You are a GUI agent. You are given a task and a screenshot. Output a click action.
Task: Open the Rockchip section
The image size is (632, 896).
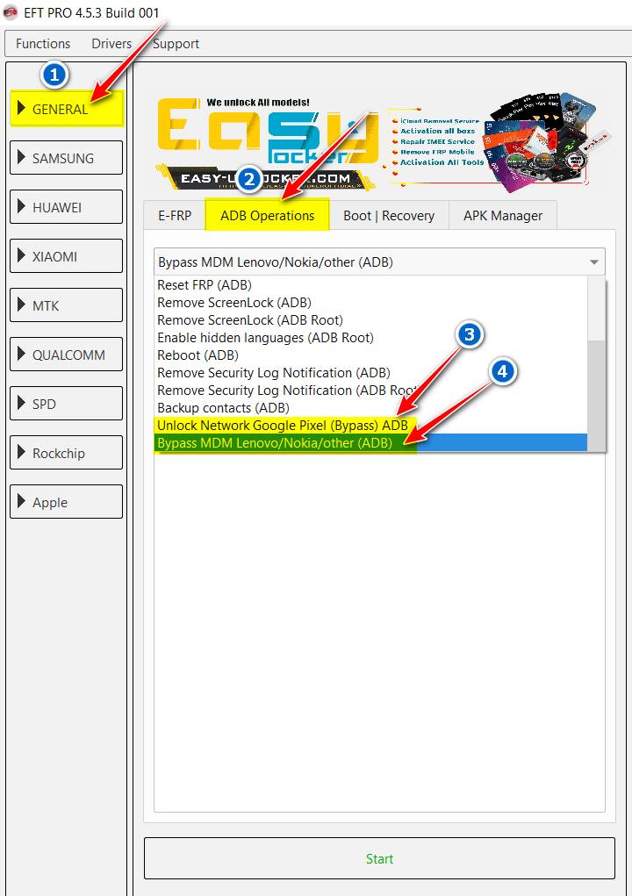(x=67, y=453)
